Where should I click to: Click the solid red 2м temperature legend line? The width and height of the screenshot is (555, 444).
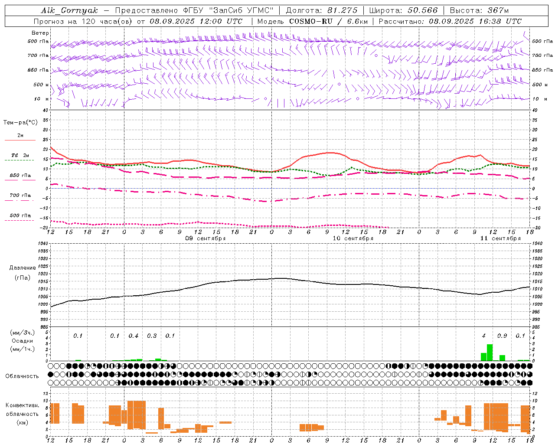click(x=20, y=140)
